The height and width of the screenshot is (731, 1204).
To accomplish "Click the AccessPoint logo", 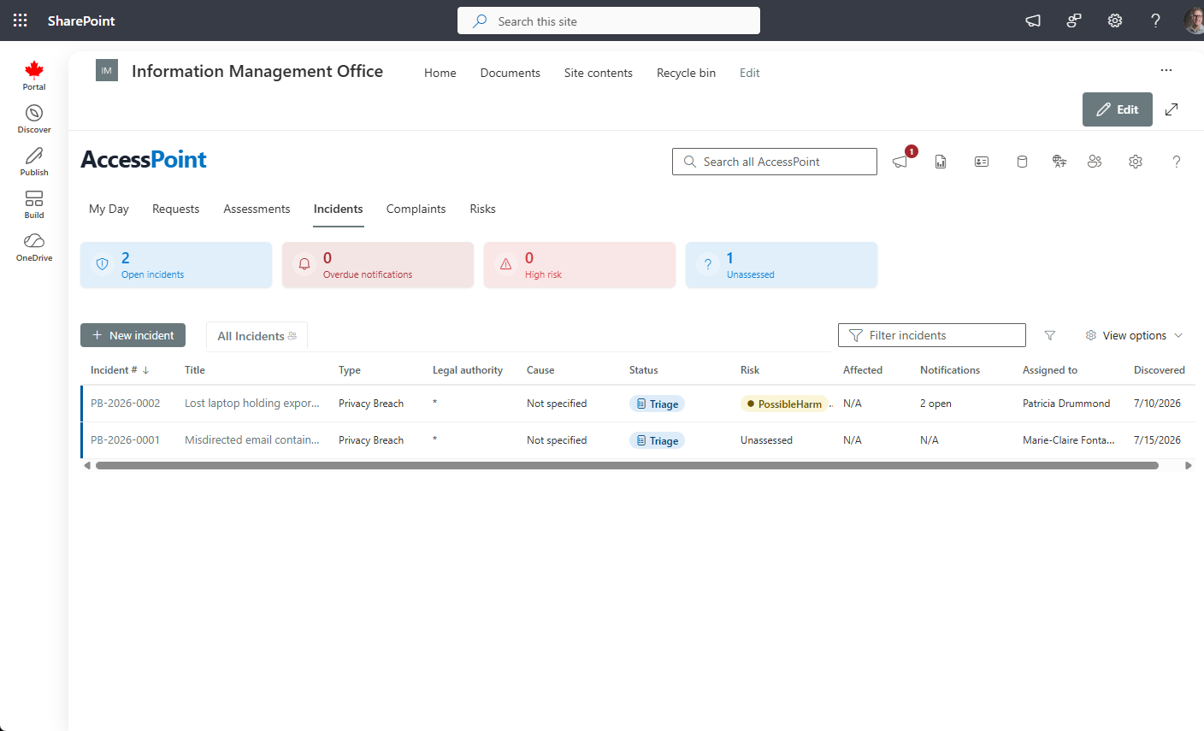I will coord(144,160).
